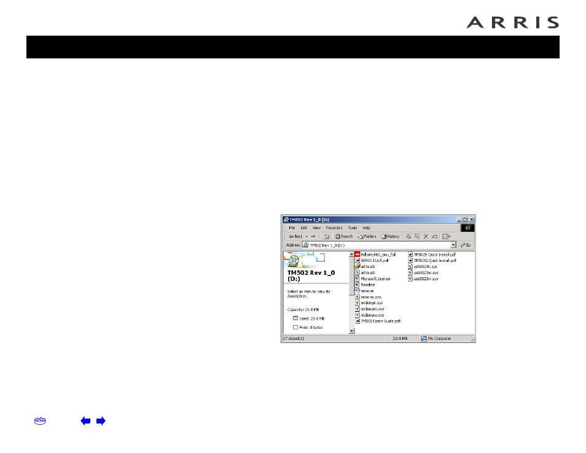Viewport: 586px width, 453px height.
Task: Select the usb8023m.sys file
Action: pos(423,273)
